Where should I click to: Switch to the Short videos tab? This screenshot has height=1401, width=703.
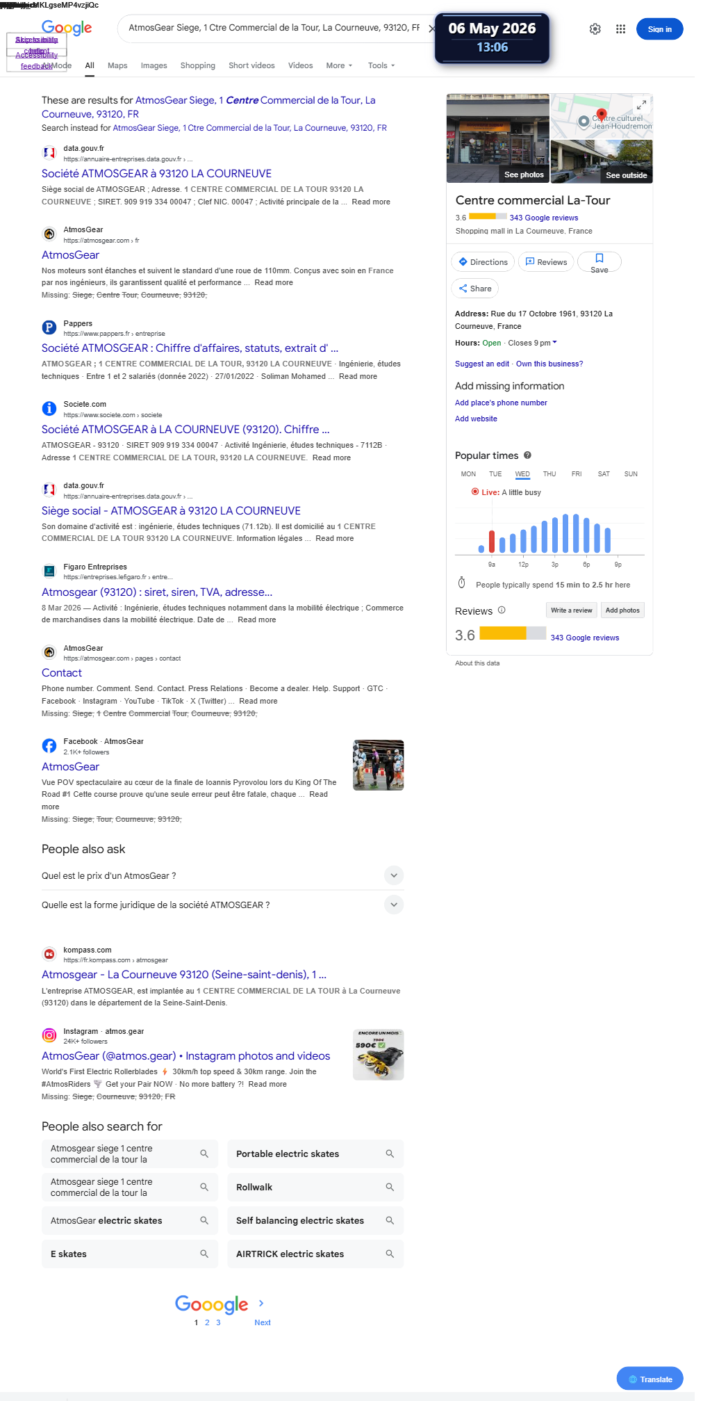(x=251, y=65)
